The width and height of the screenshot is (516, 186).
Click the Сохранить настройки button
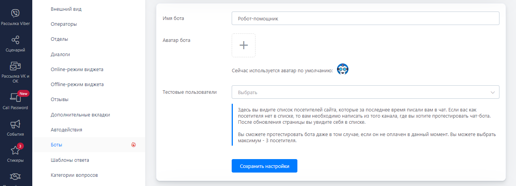(x=264, y=166)
